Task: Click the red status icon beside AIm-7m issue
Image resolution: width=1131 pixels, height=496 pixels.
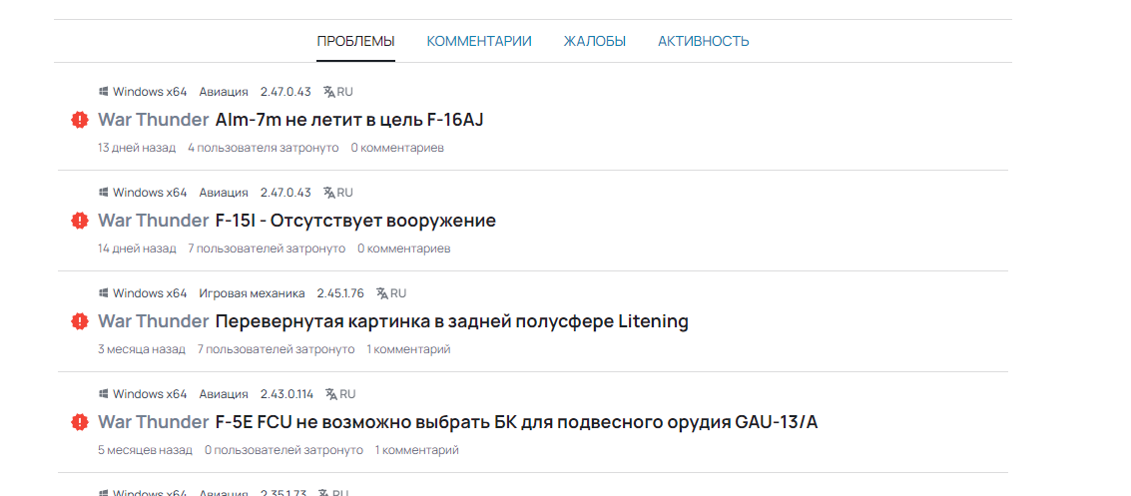Action: (x=80, y=120)
